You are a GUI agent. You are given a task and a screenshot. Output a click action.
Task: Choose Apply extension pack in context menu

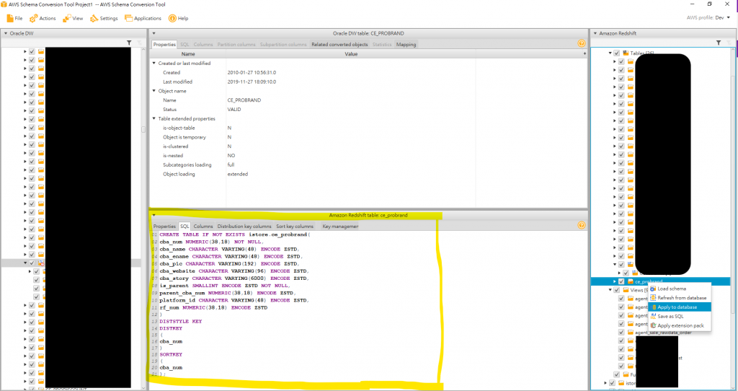(x=680, y=325)
